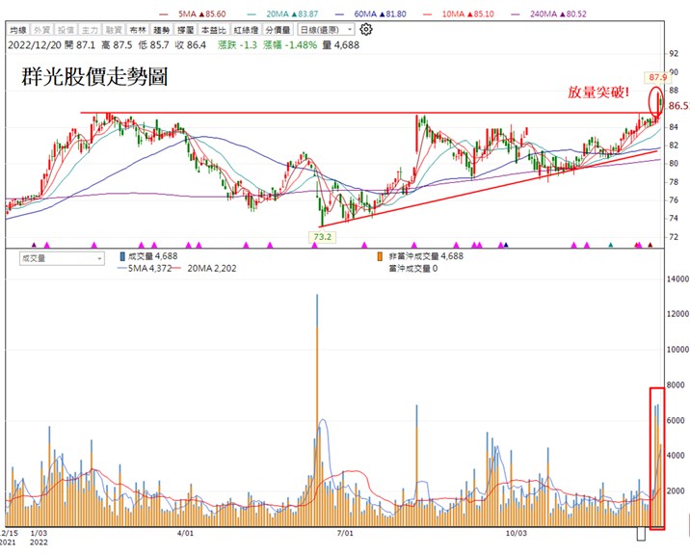Viewport: 690px width, 556px height.
Task: Toggle the 主力 main force overlay
Action: point(90,30)
